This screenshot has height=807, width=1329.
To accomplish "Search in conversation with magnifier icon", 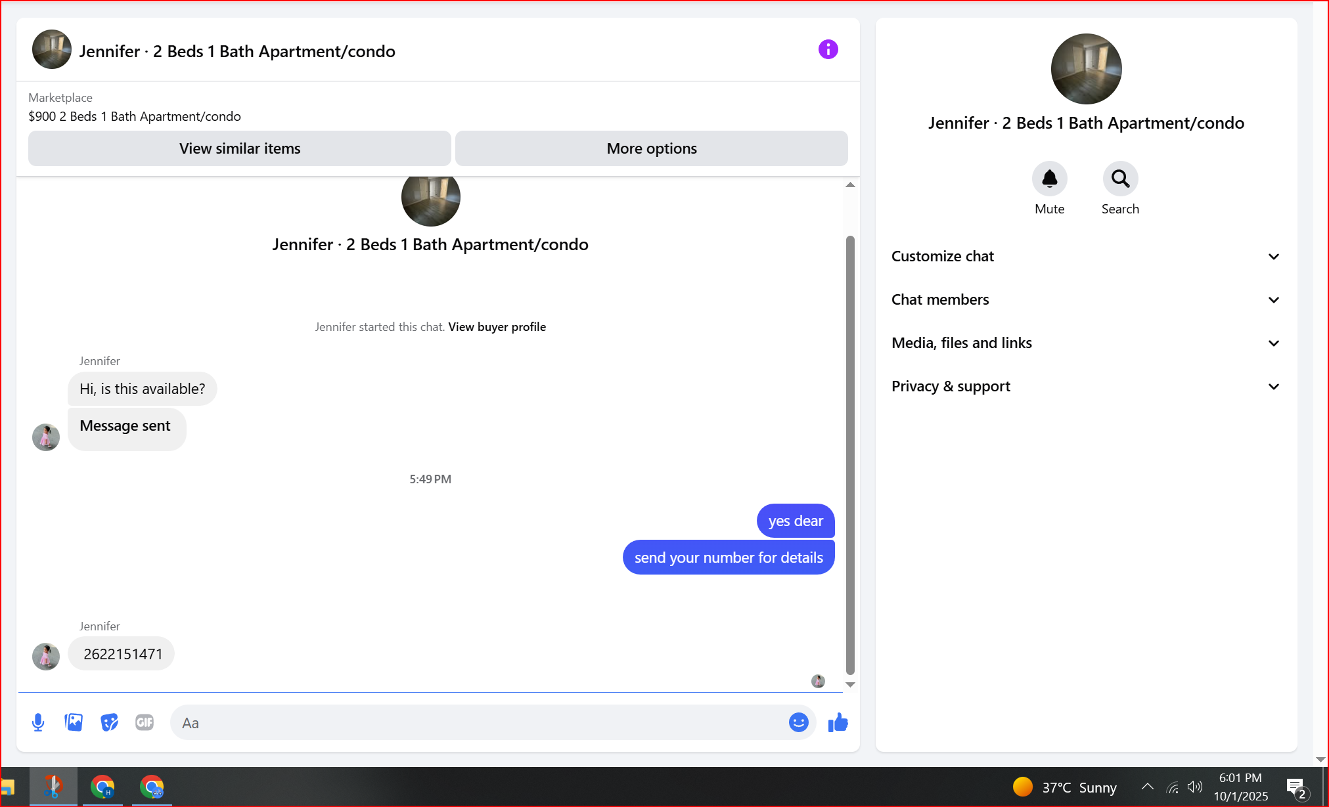I will tap(1120, 179).
